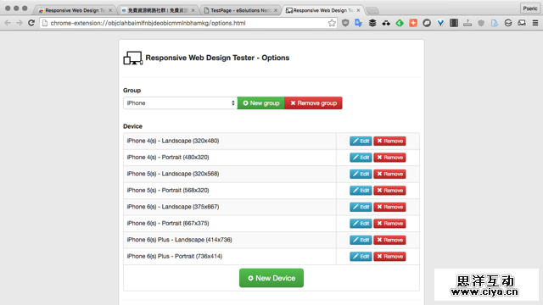Switch to the Chinese-titled second browser tab
Screen dimensions: 543x305
pos(158,10)
